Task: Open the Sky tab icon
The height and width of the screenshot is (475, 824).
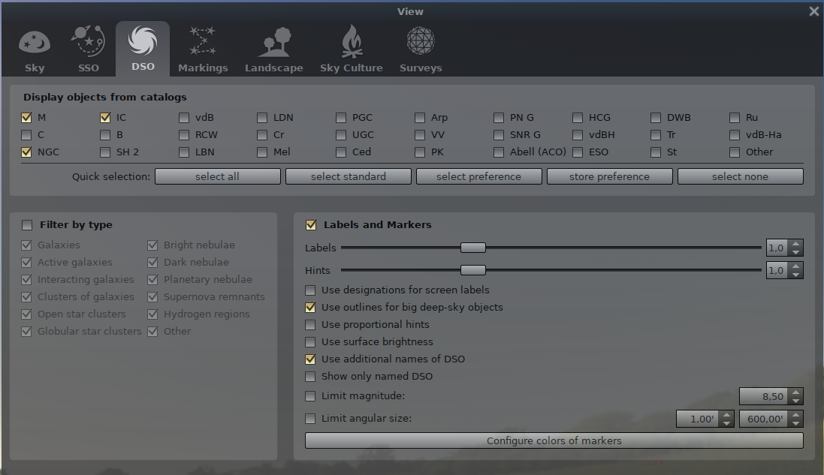Action: click(35, 42)
